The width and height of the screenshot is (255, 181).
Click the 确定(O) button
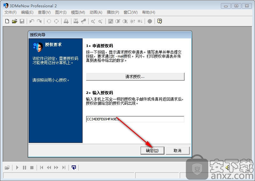coord(152,151)
